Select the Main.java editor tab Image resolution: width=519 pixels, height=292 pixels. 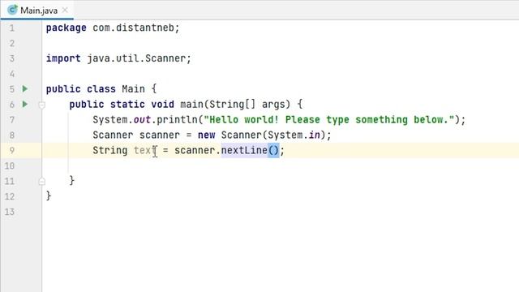[x=37, y=11]
